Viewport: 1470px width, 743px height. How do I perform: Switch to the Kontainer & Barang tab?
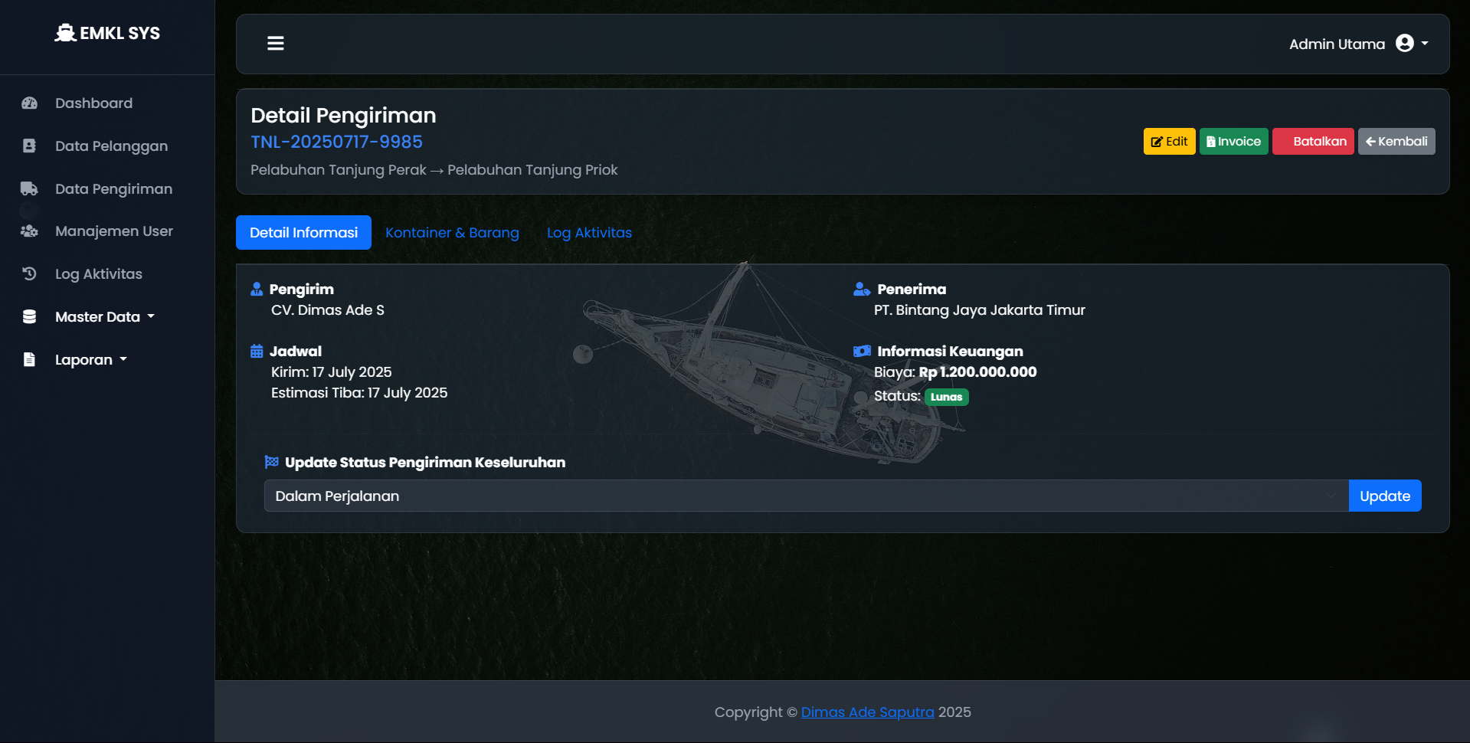click(452, 233)
